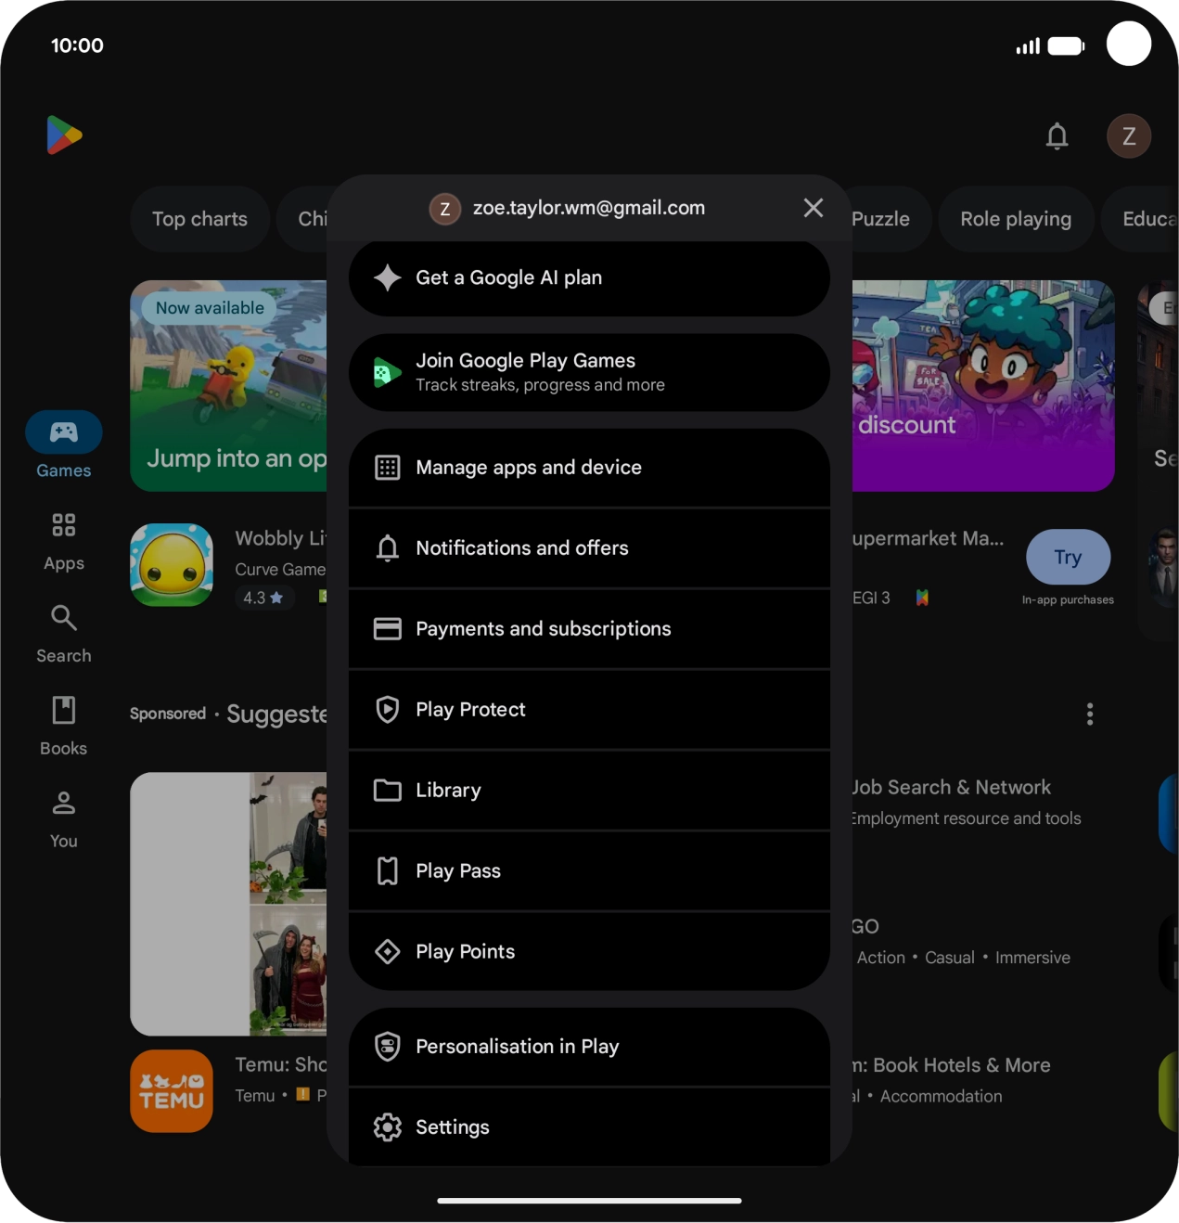
Task: Click the 4.3 star rating badge
Action: tap(263, 598)
